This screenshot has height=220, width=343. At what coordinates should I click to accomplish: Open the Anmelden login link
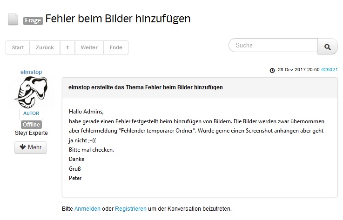click(87, 209)
